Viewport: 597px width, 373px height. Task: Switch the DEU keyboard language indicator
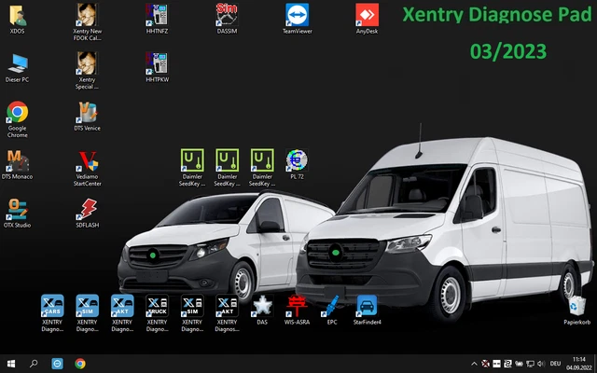tap(556, 364)
